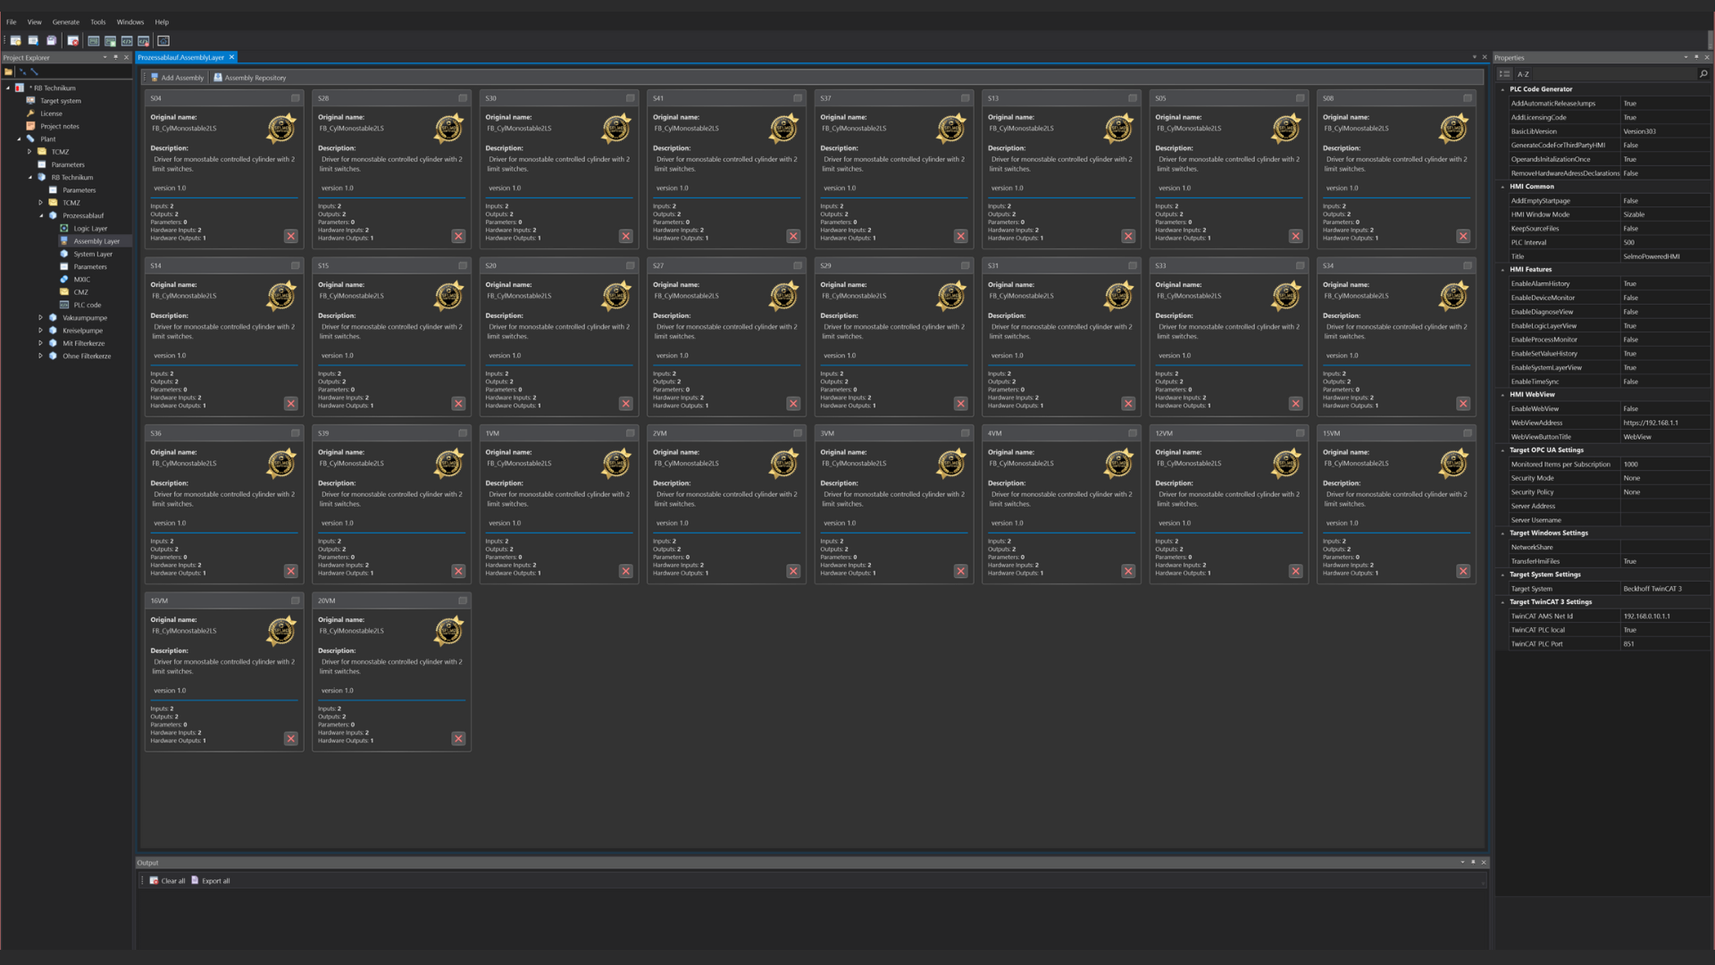The height and width of the screenshot is (965, 1715).
Task: Select the Logic Layer tree item
Action: click(x=90, y=229)
